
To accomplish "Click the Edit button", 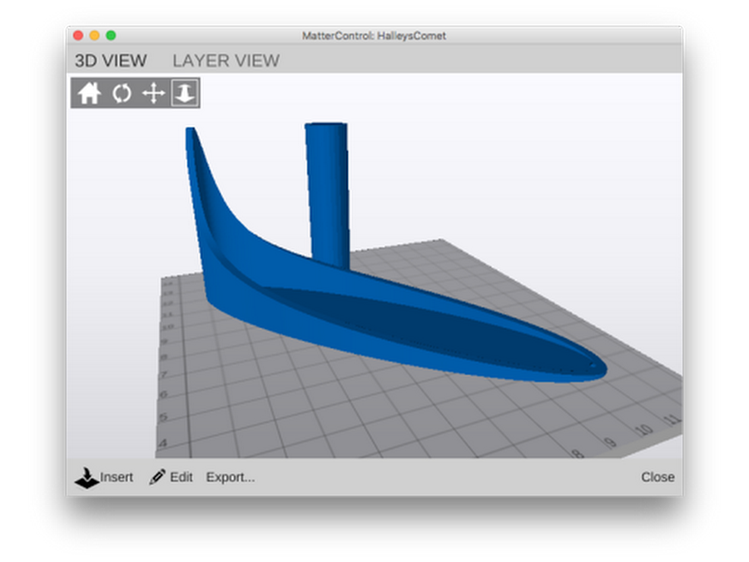I will point(171,477).
